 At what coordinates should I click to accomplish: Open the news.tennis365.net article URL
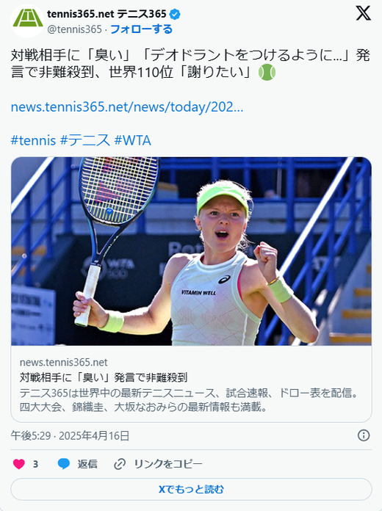tap(127, 107)
